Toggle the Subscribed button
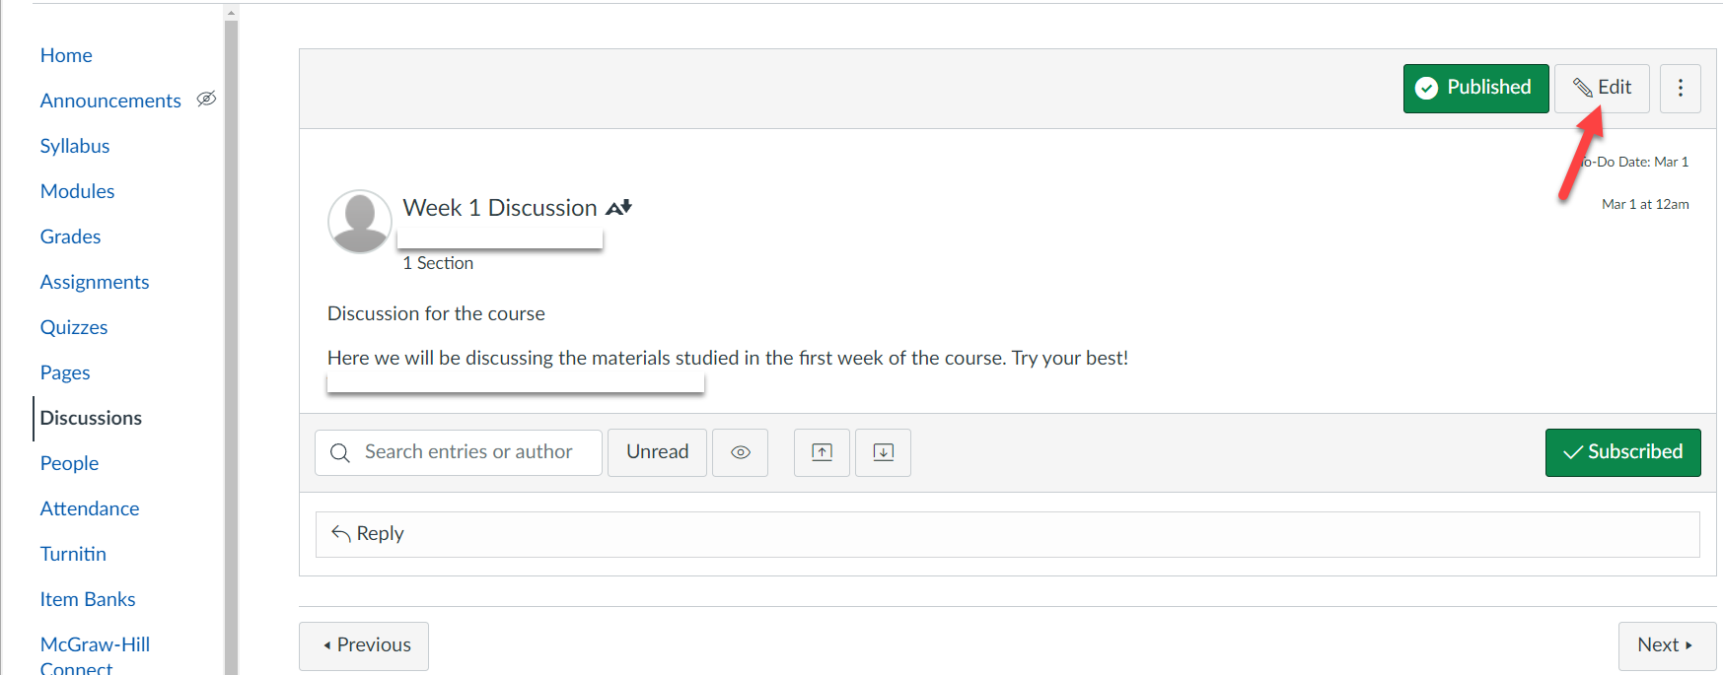1723x675 pixels. [1622, 452]
